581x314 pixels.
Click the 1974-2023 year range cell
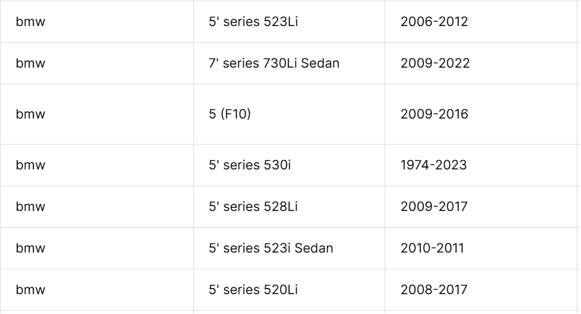point(481,165)
